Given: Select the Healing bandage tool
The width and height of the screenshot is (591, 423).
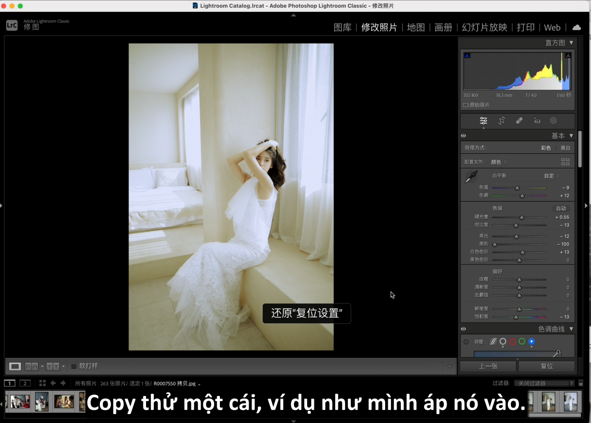Looking at the screenshot, I should pyautogui.click(x=519, y=121).
